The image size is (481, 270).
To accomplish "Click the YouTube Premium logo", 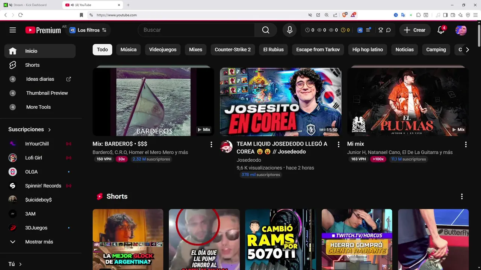I will pos(43,30).
